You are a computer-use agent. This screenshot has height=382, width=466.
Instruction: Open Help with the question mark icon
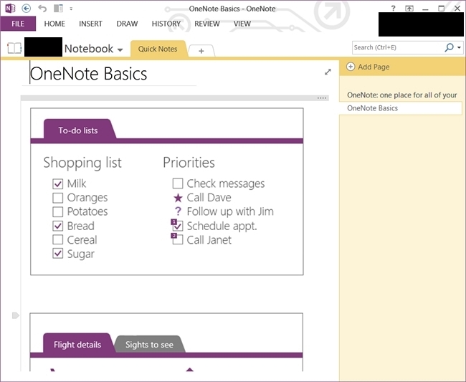tap(393, 9)
